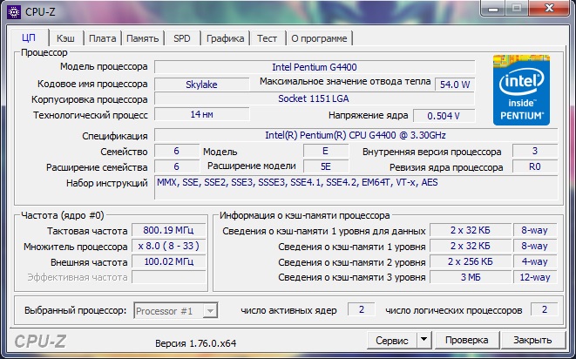The width and height of the screenshot is (576, 359).
Task: Click the Socket 1151 LGA field
Action: pos(315,98)
